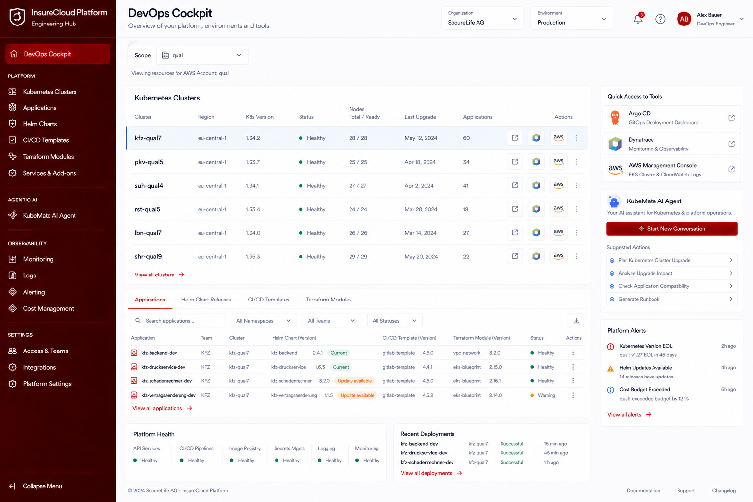Open the help question mark icon

tap(660, 19)
